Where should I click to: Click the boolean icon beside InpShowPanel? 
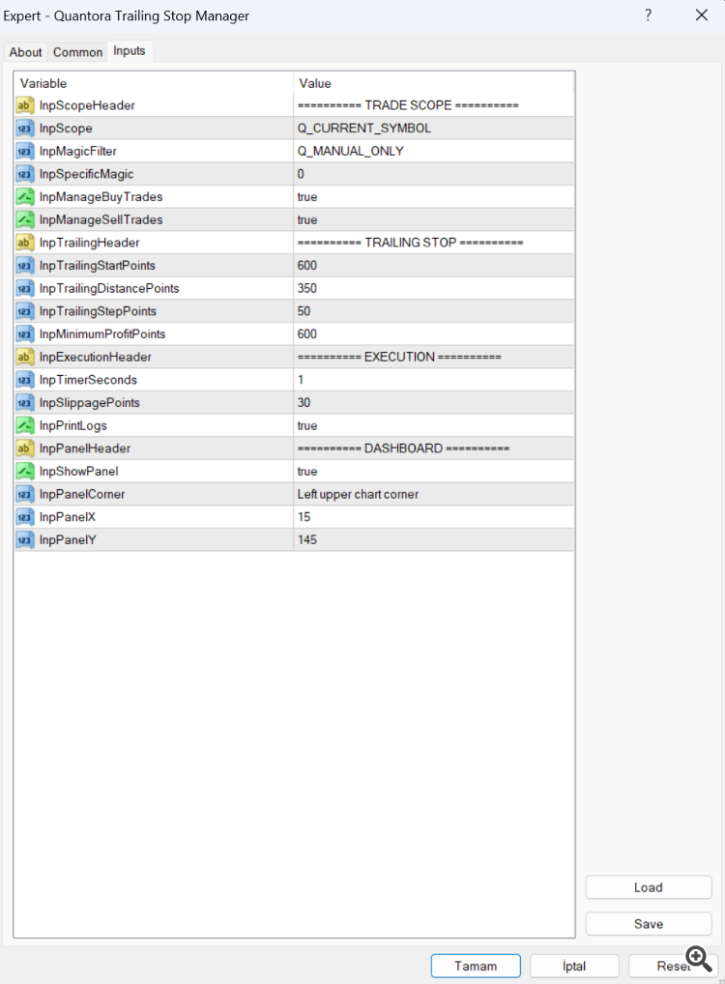(x=24, y=472)
